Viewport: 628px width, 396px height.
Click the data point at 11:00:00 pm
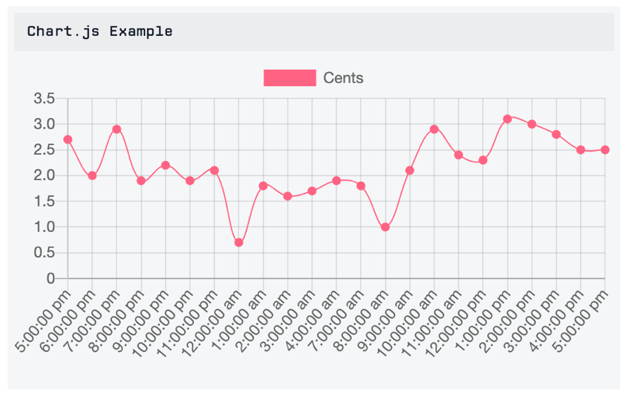(215, 170)
